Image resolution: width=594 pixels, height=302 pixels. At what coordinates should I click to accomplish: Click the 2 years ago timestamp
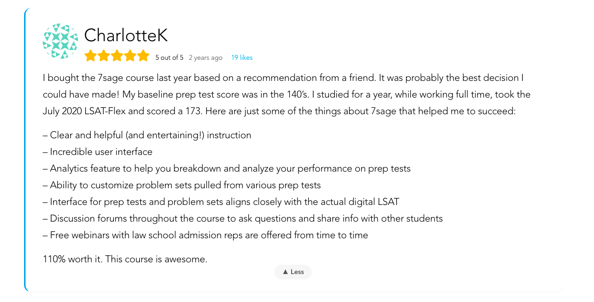[206, 57]
